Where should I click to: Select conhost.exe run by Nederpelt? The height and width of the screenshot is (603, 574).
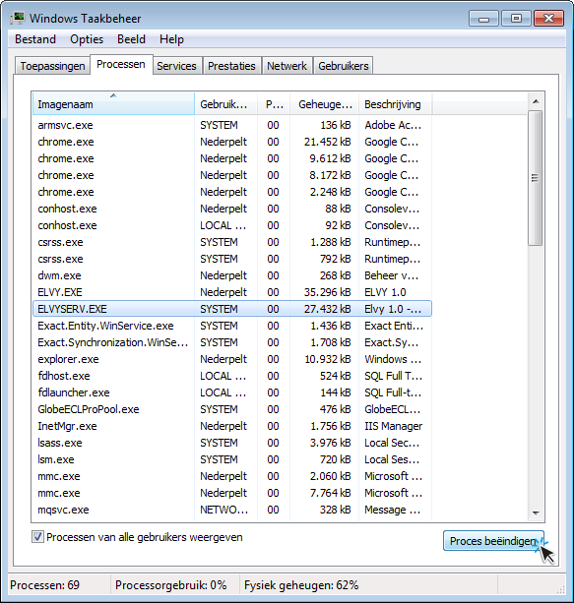pyautogui.click(x=232, y=209)
